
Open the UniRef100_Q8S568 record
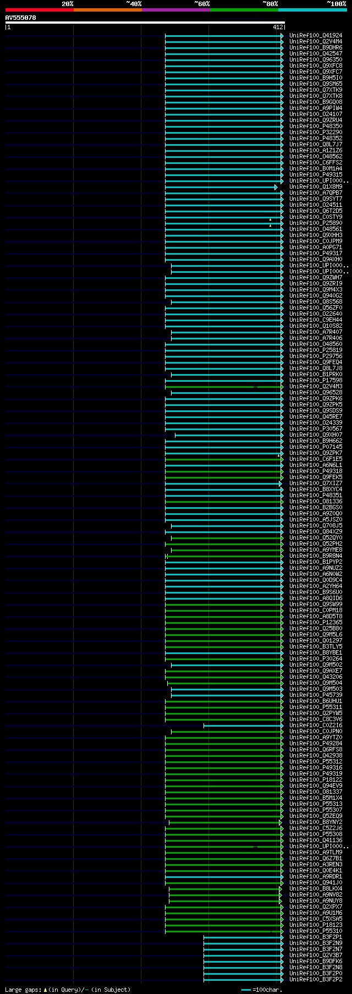316,302
